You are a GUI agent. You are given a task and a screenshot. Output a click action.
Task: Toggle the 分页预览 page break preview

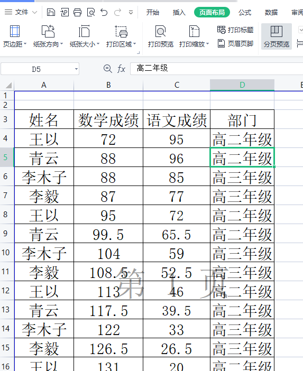pos(277,36)
